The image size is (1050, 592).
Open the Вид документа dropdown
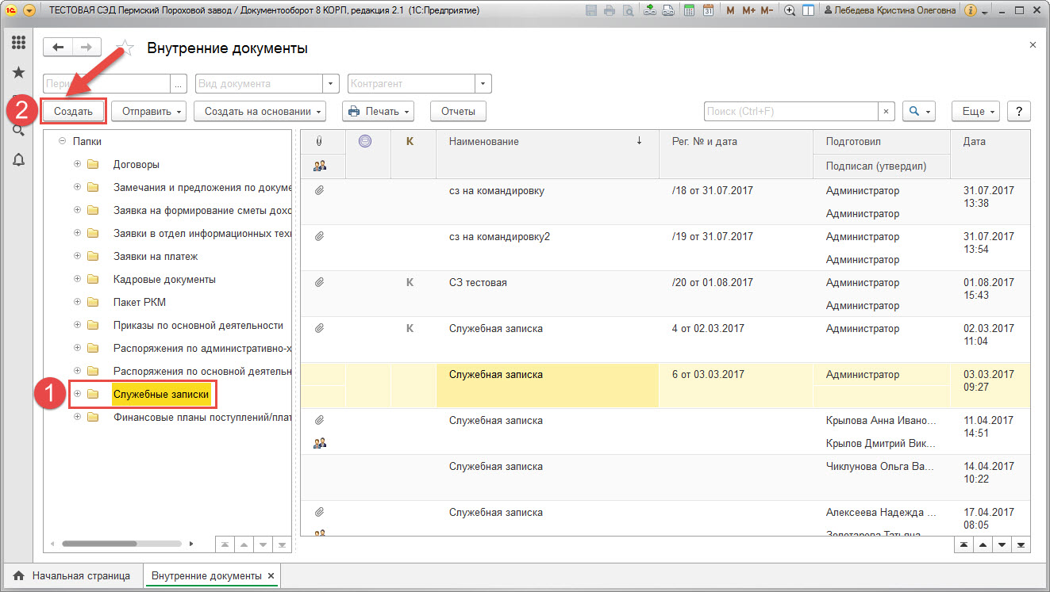333,83
